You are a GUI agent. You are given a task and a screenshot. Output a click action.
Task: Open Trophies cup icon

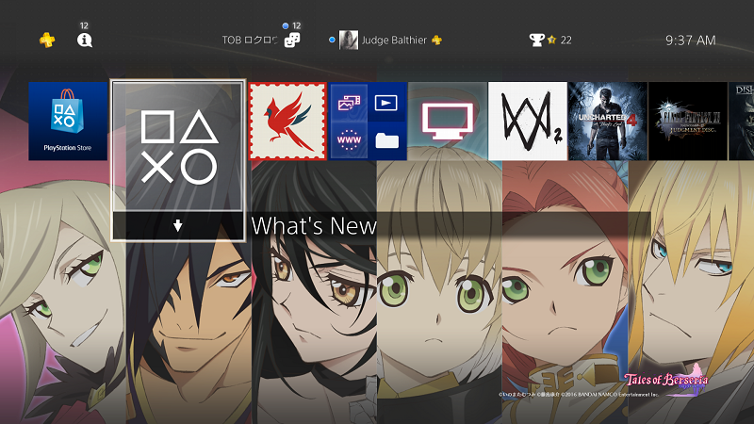click(536, 40)
